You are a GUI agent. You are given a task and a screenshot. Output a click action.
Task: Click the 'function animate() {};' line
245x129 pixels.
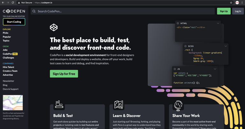(187, 83)
